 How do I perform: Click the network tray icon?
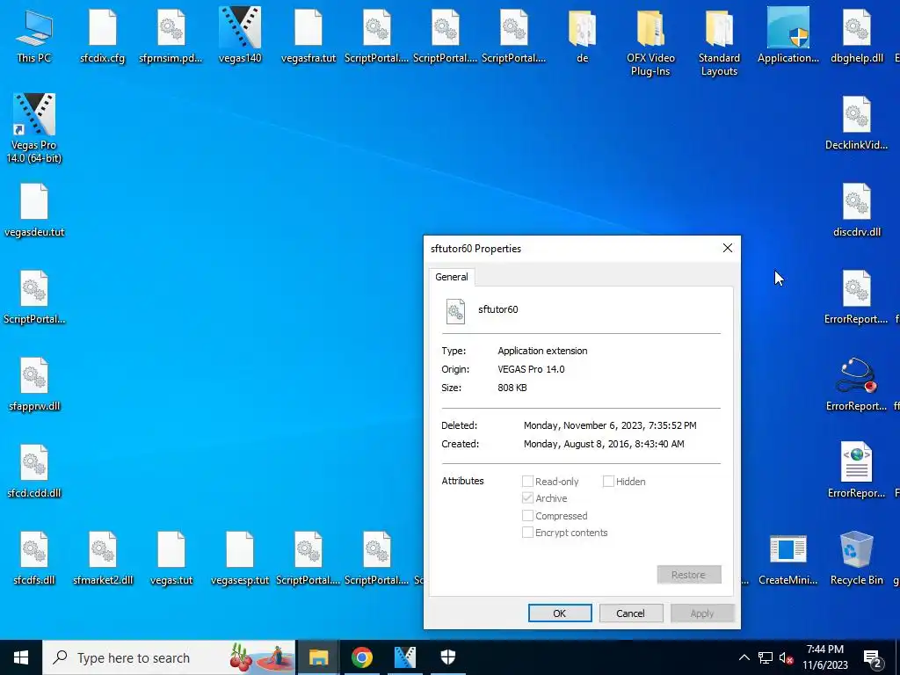click(x=766, y=657)
